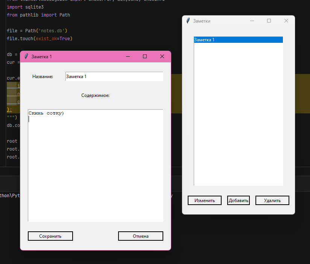Image resolution: width=310 pixels, height=264 pixels.
Task: Focus the Название input field
Action: coord(114,77)
